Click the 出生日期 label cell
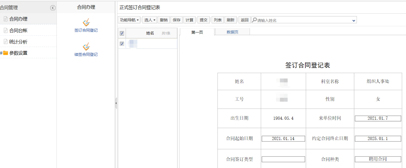 tap(239, 118)
